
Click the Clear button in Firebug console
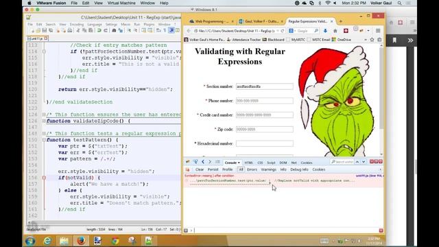200,169
